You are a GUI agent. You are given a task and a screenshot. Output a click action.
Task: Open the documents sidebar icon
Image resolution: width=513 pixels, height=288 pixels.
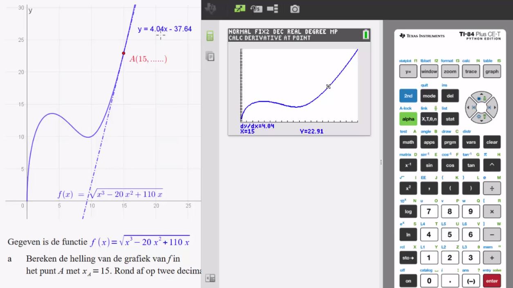[210, 56]
